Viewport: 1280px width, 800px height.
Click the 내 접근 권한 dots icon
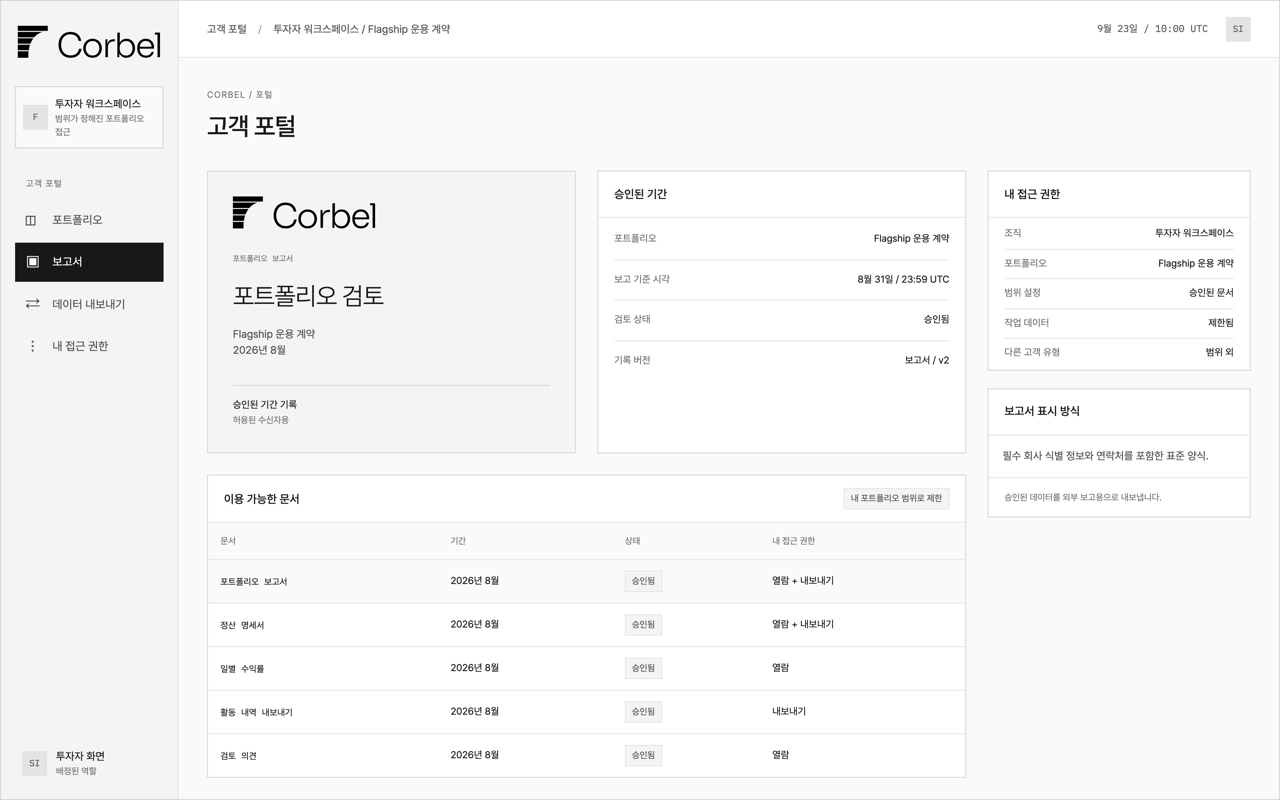33,346
